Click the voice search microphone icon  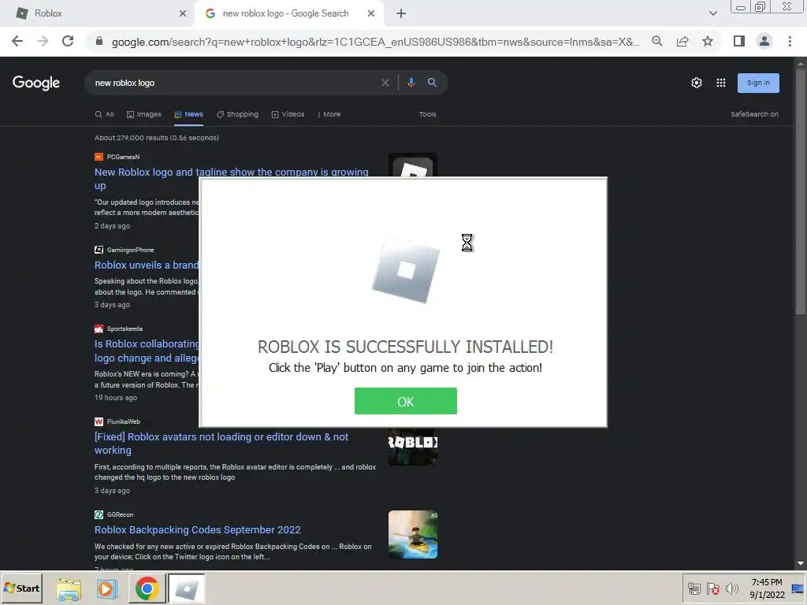pyautogui.click(x=411, y=83)
